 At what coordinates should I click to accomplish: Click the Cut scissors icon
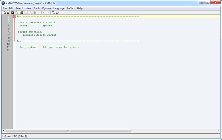[27, 13]
